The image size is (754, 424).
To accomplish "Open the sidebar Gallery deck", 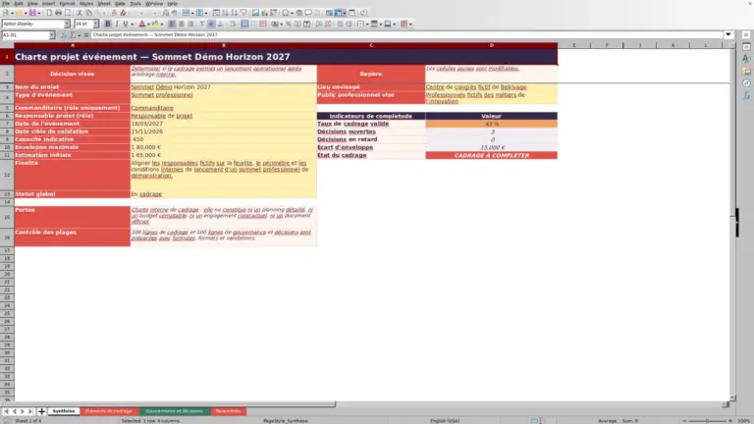I will point(746,71).
